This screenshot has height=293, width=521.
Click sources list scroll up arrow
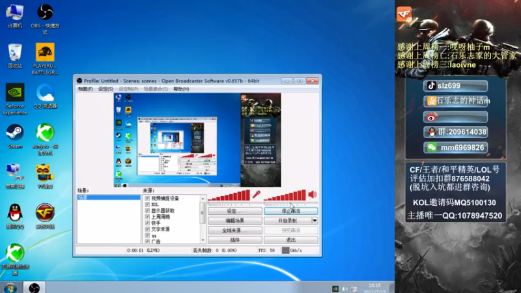tap(203, 199)
